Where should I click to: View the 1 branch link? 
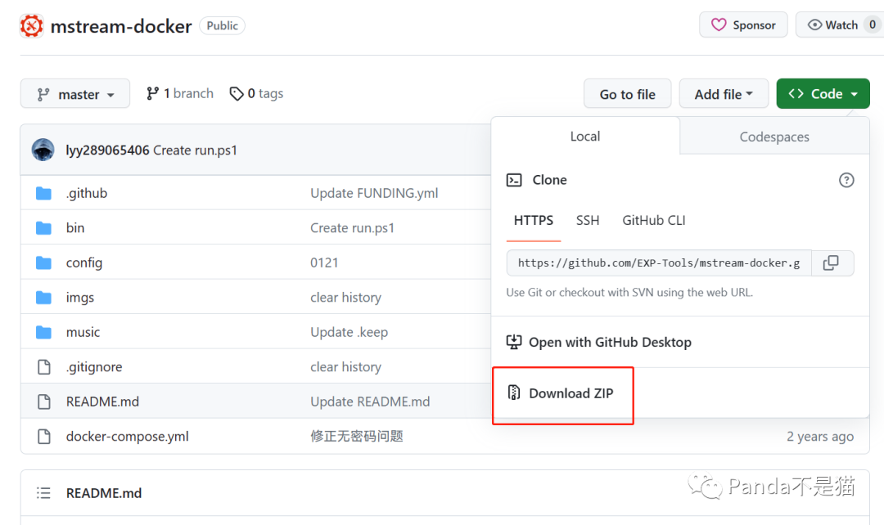pos(180,93)
